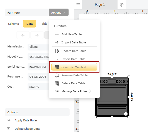148x132 pixels.
Task: Click the info badge on the stove shape
Action: coord(126,114)
